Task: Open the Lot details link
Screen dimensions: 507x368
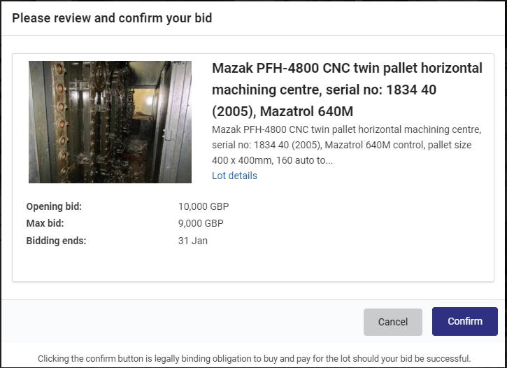Action: [x=234, y=176]
